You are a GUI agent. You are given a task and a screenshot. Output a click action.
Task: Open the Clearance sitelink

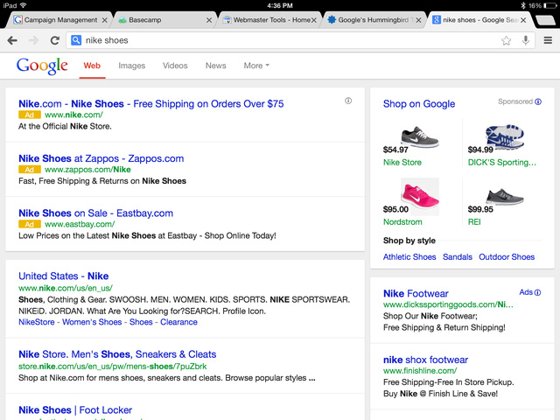[178, 322]
